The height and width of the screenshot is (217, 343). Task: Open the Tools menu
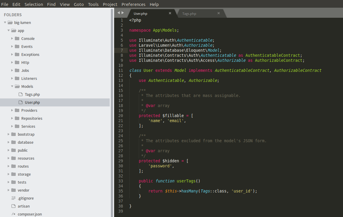[93, 4]
